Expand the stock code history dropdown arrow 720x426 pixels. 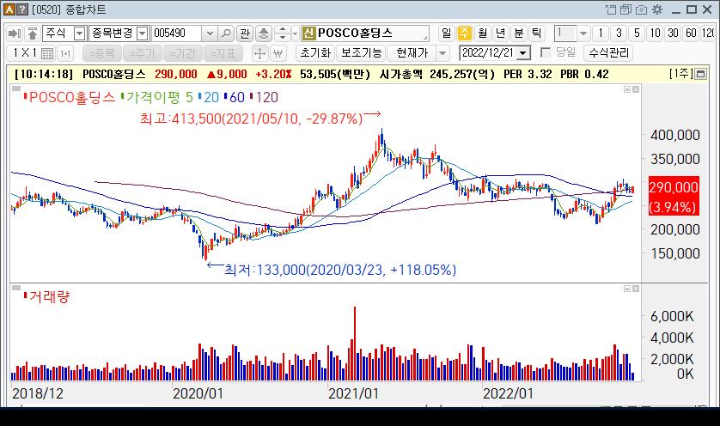coord(210,33)
